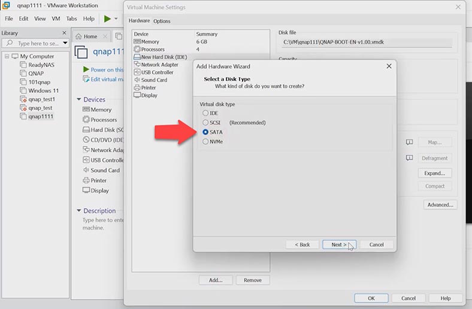Click Display device in VM summary
The image size is (472, 309).
(x=96, y=191)
